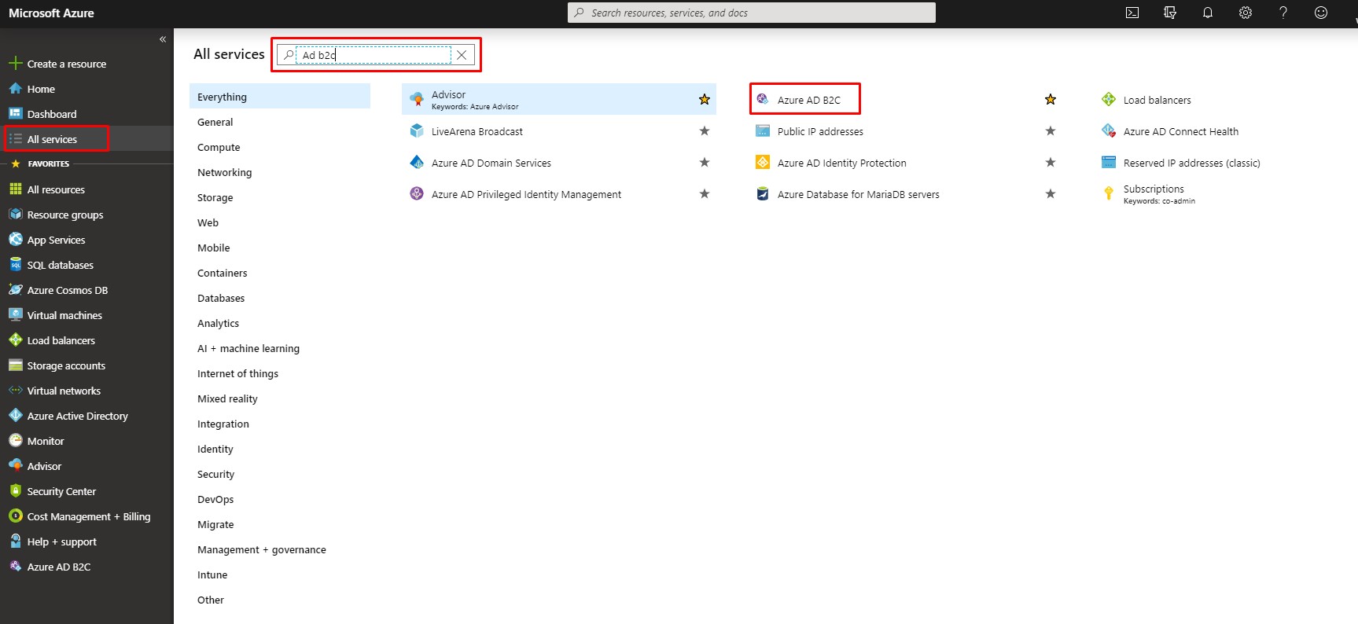Click the Create a resource plus icon

pyautogui.click(x=15, y=64)
